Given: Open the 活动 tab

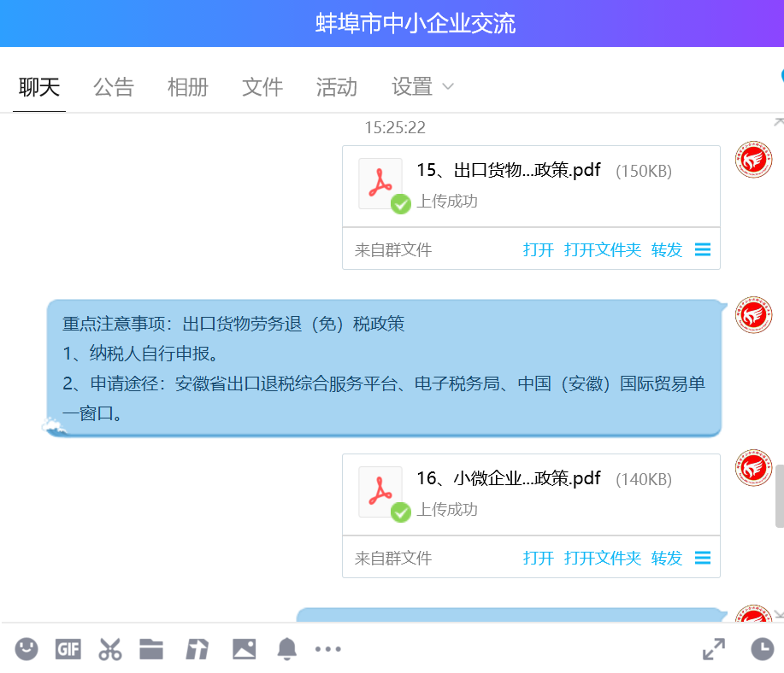Looking at the screenshot, I should tap(337, 87).
